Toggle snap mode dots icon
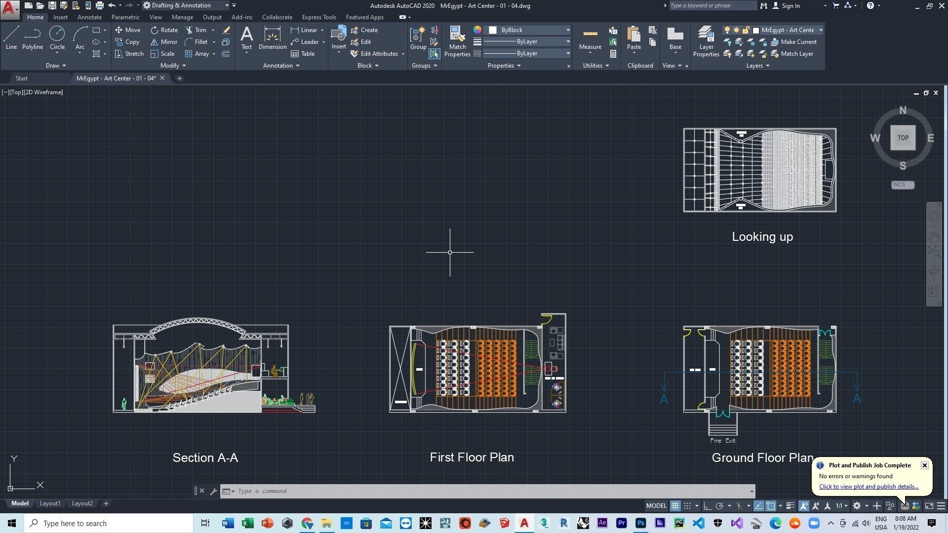 click(x=687, y=506)
